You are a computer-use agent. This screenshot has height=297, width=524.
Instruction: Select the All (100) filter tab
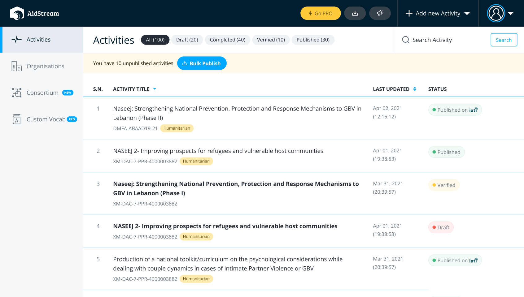pos(155,40)
